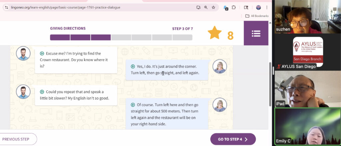Play audio for 'Of course. Turn left' reply
Viewport: 341px width, 146px height.
tap(133, 104)
